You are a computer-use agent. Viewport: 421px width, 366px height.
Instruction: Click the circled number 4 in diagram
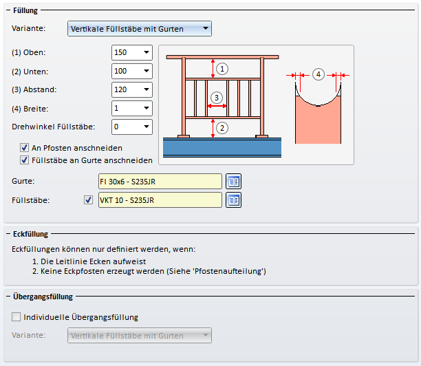[319, 74]
